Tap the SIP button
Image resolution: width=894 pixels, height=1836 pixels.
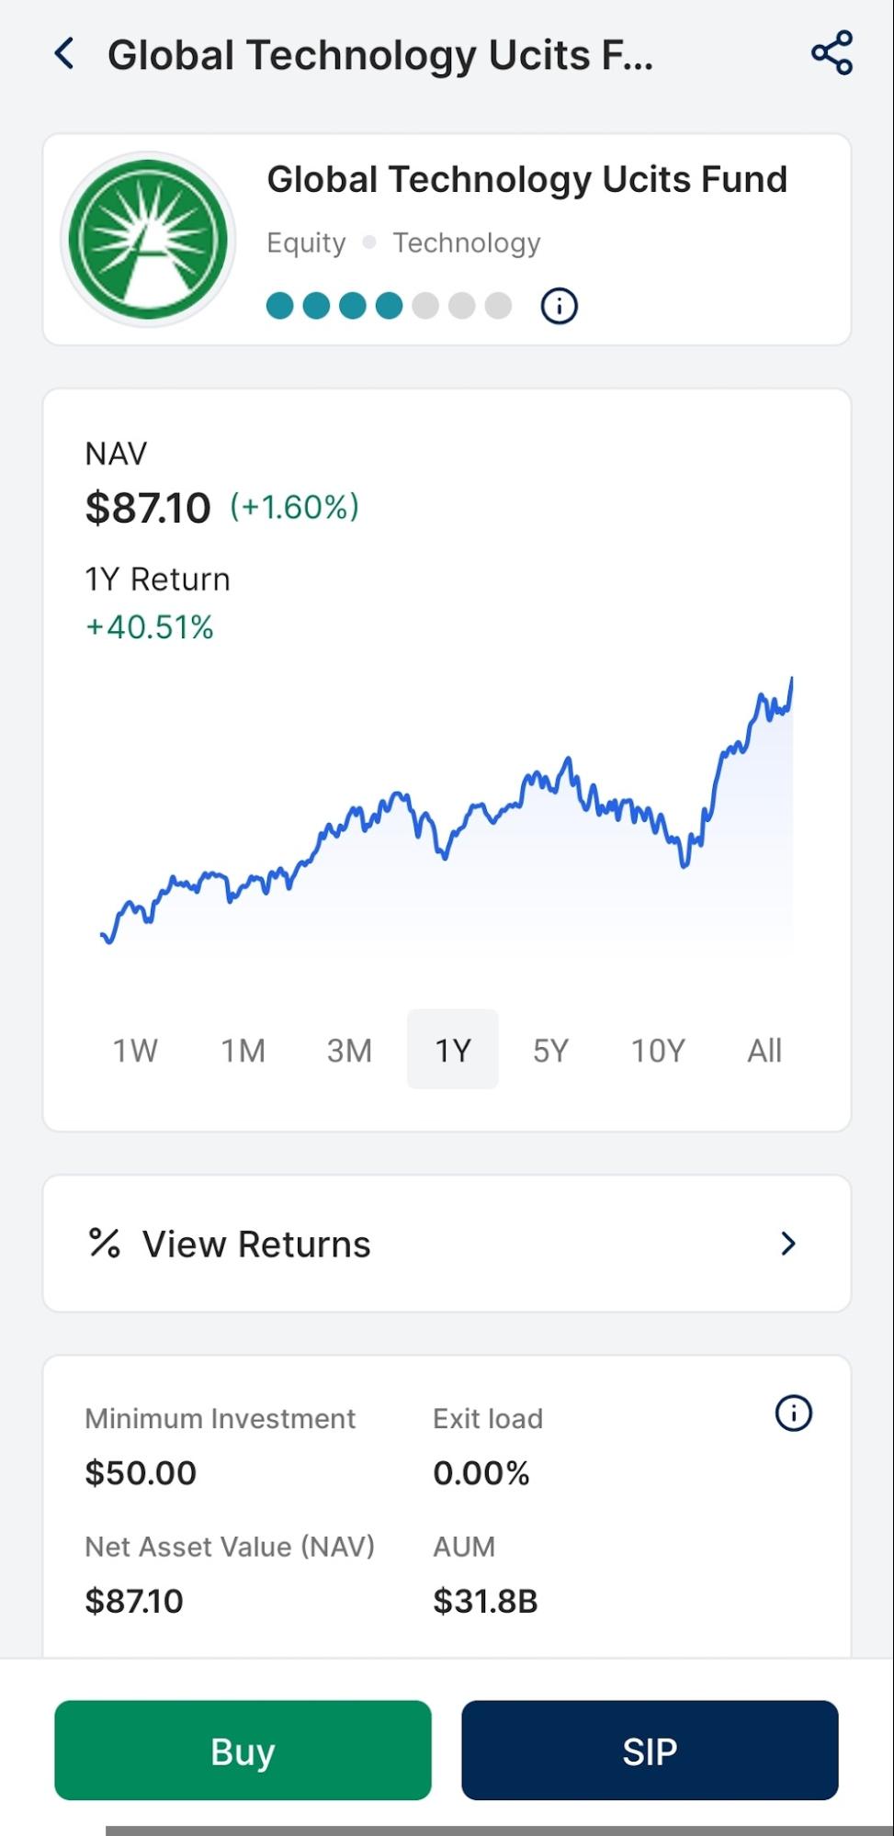coord(650,1751)
